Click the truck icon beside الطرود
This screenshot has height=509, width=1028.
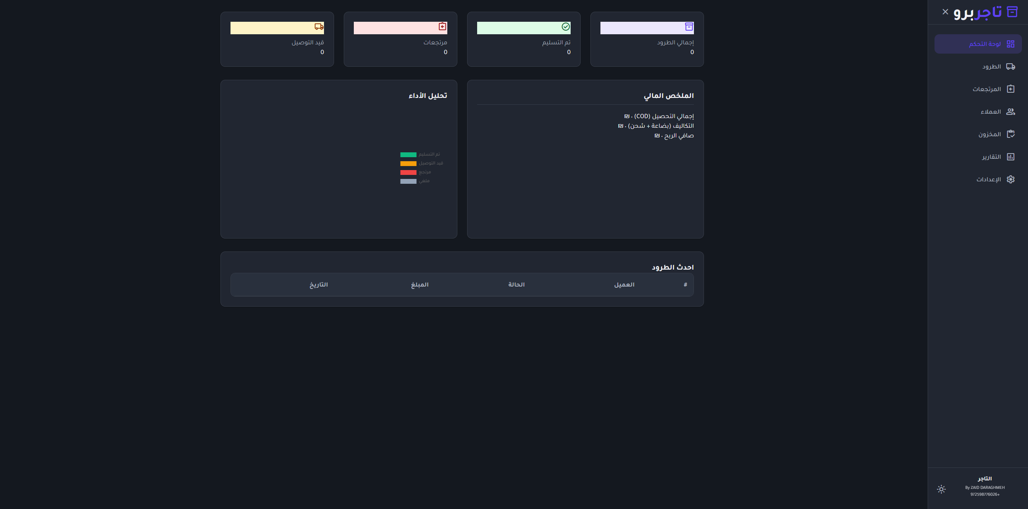coord(1010,66)
